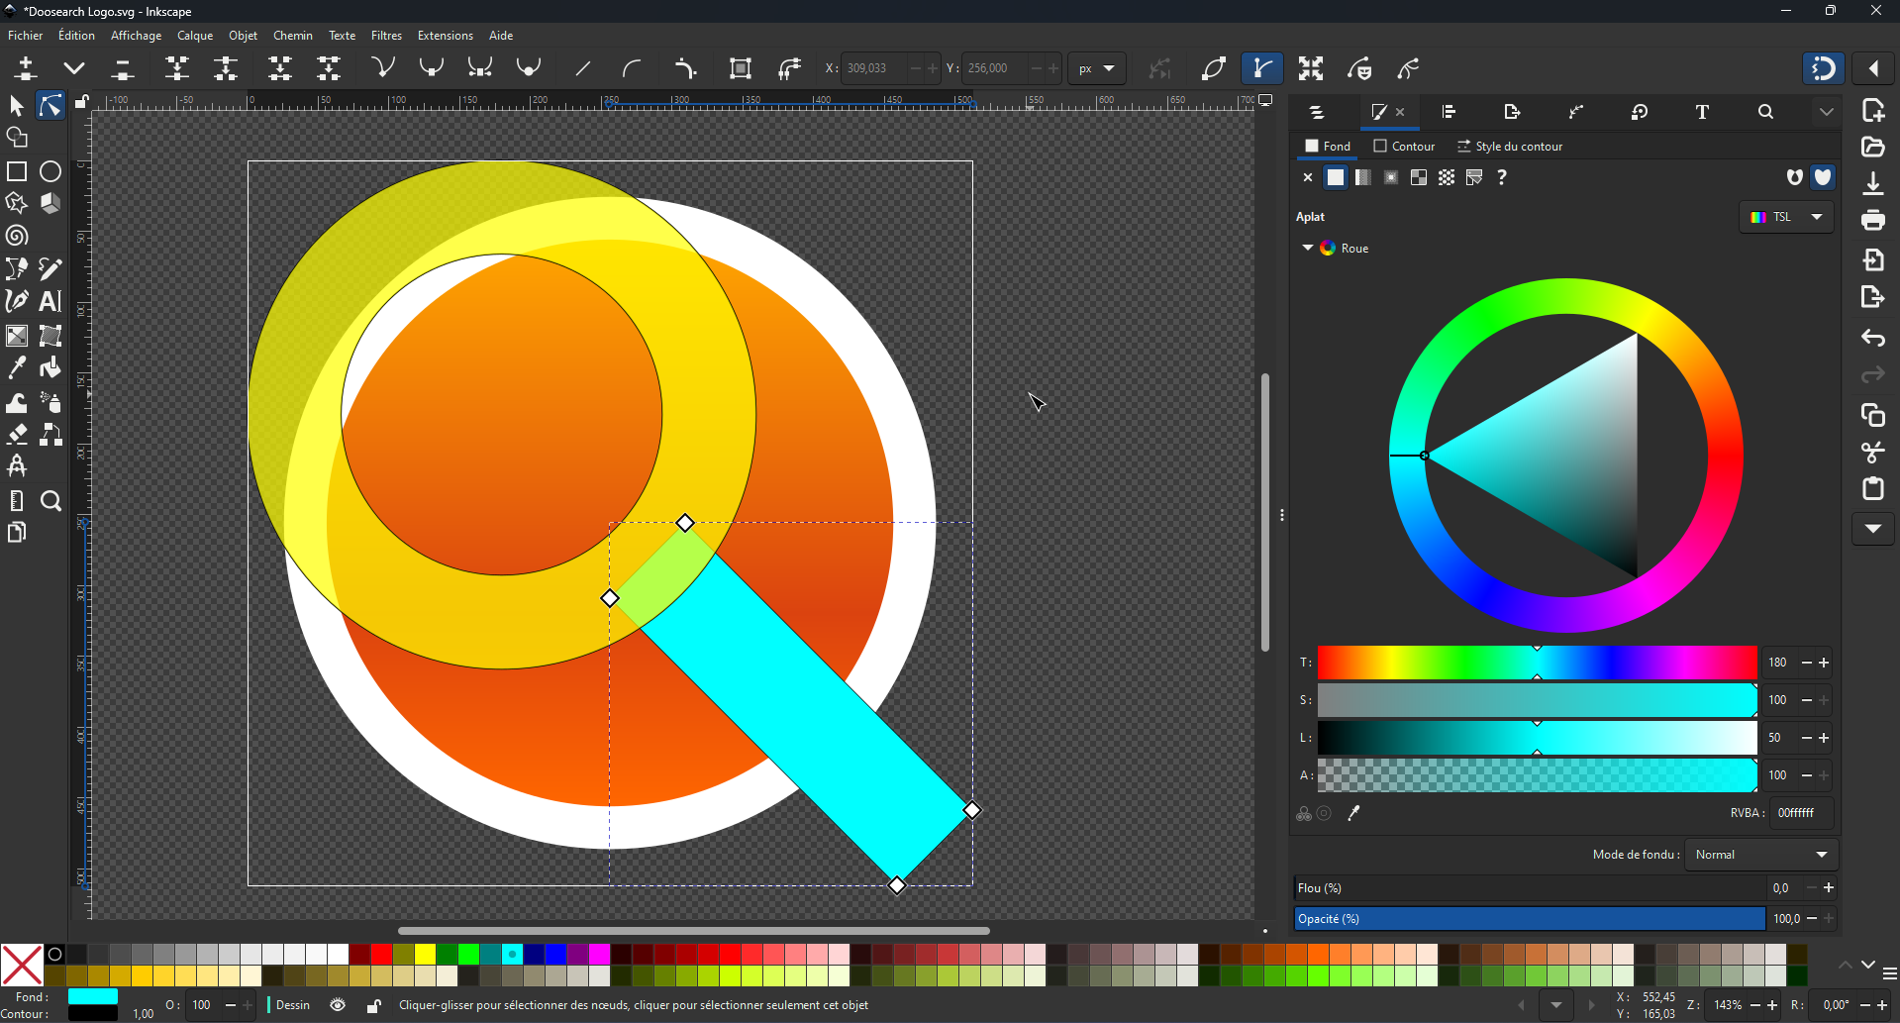Screen dimensions: 1900x1023
Task: Open the TSL color mode dropdown
Action: click(x=1786, y=217)
